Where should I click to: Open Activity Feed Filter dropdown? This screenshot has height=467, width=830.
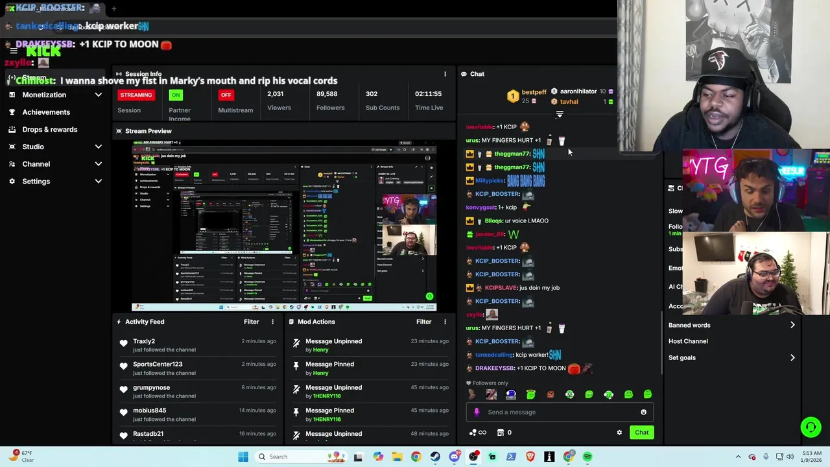coord(251,322)
